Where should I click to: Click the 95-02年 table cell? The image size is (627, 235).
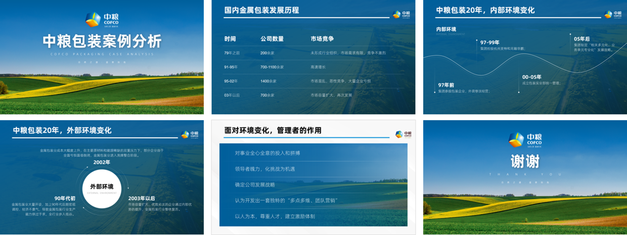(x=231, y=81)
